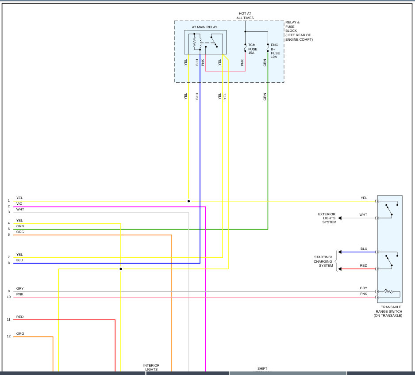The width and height of the screenshot is (415, 375).
Task: Click the BLU label near the transaxle range switch
Action: (364, 249)
